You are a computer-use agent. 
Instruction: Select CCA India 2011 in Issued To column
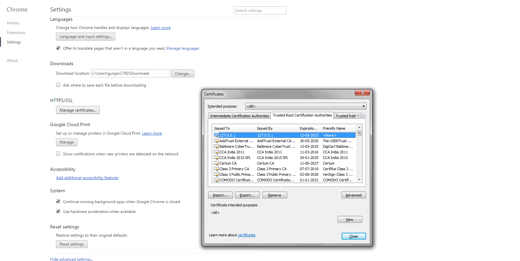pos(232,152)
